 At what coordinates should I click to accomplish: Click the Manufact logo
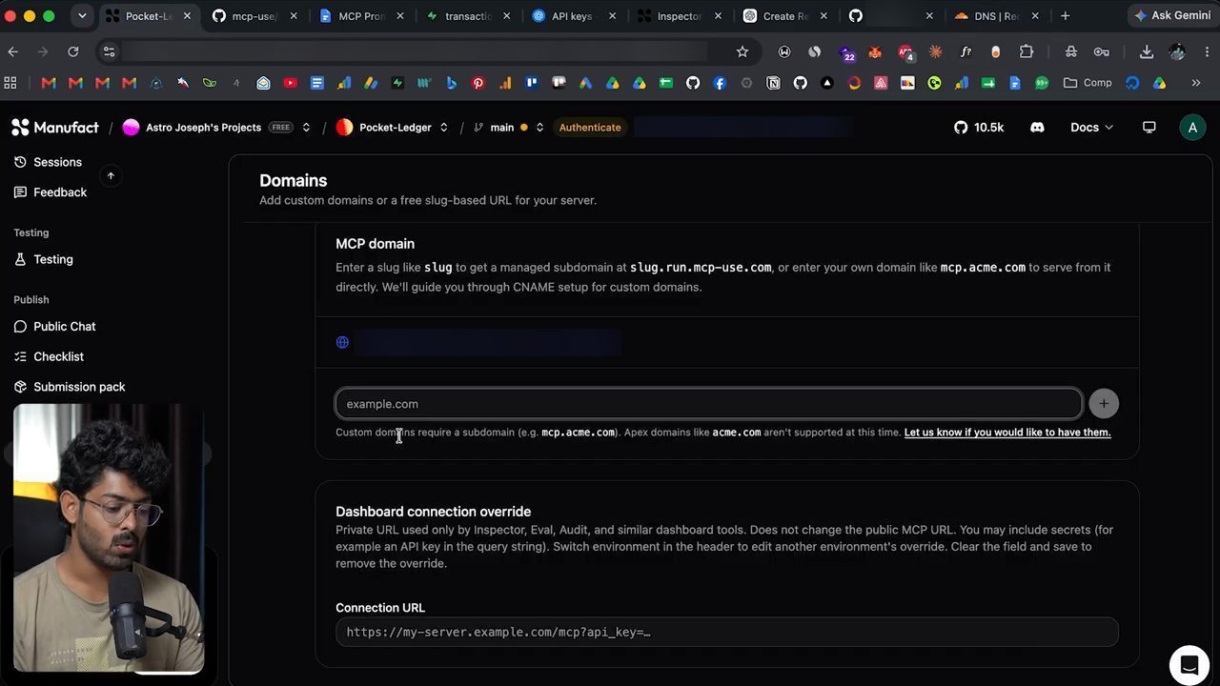(55, 127)
